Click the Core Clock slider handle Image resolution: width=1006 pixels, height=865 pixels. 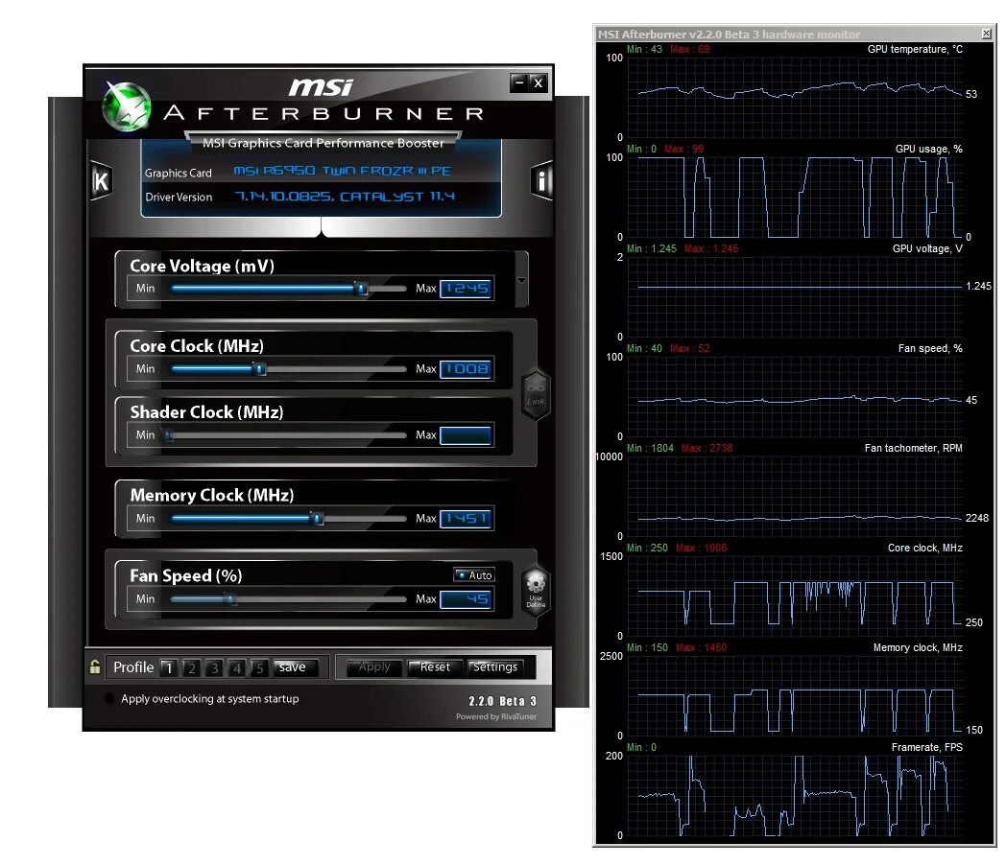(x=259, y=369)
